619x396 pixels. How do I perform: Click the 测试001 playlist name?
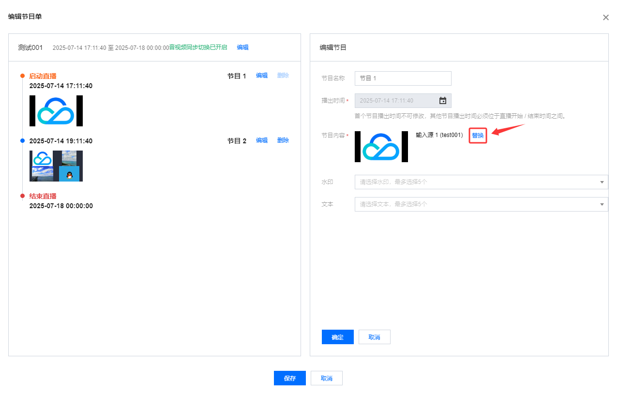pos(30,47)
